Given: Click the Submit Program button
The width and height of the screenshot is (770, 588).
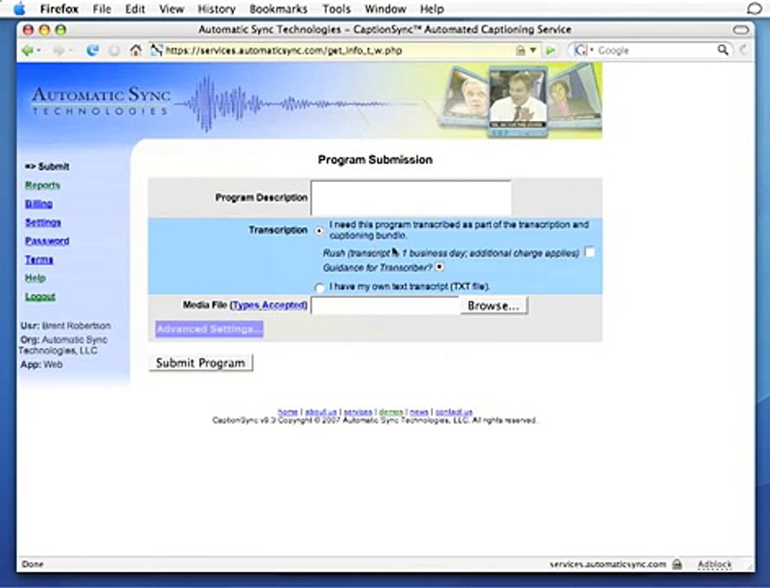Looking at the screenshot, I should click(201, 363).
